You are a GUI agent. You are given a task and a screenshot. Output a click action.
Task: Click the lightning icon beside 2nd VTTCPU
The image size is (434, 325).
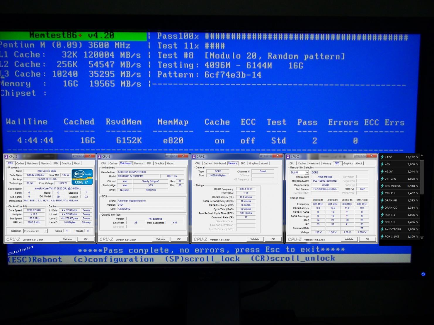[x=382, y=229]
